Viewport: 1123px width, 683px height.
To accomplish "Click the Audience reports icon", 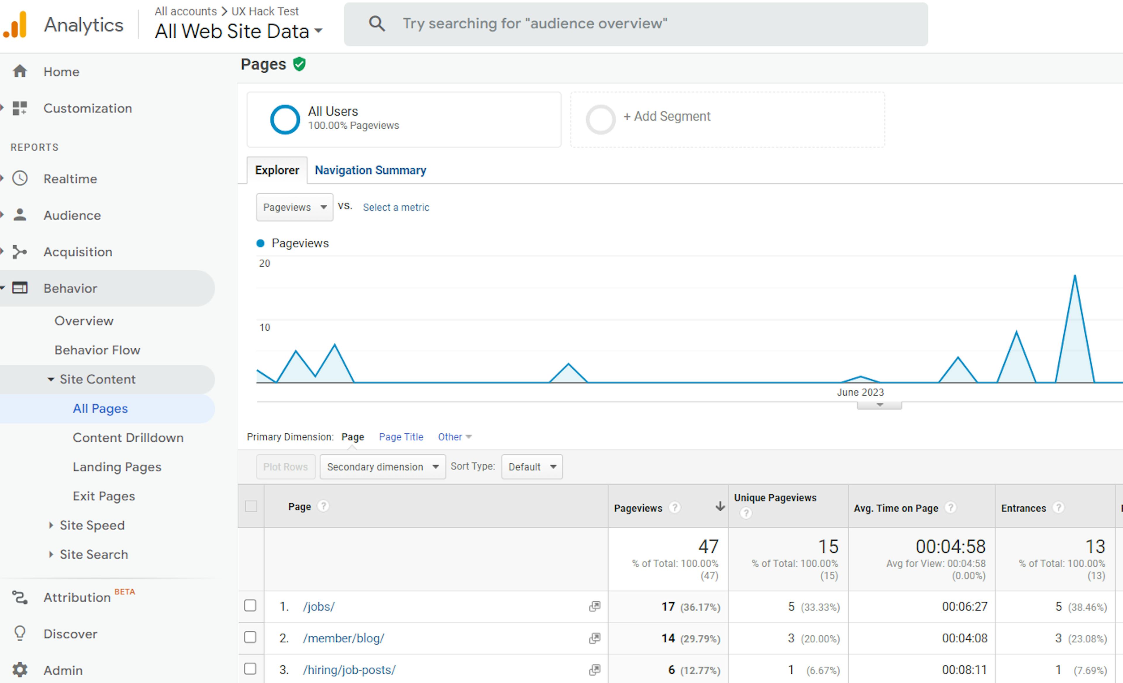I will coord(22,215).
